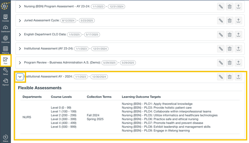Click the app logo at top of sidebar

(5, 6)
